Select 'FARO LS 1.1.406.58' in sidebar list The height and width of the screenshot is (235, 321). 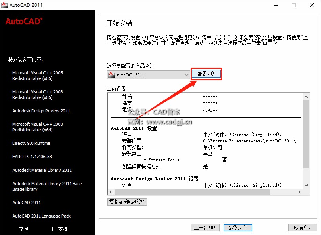click(32, 157)
